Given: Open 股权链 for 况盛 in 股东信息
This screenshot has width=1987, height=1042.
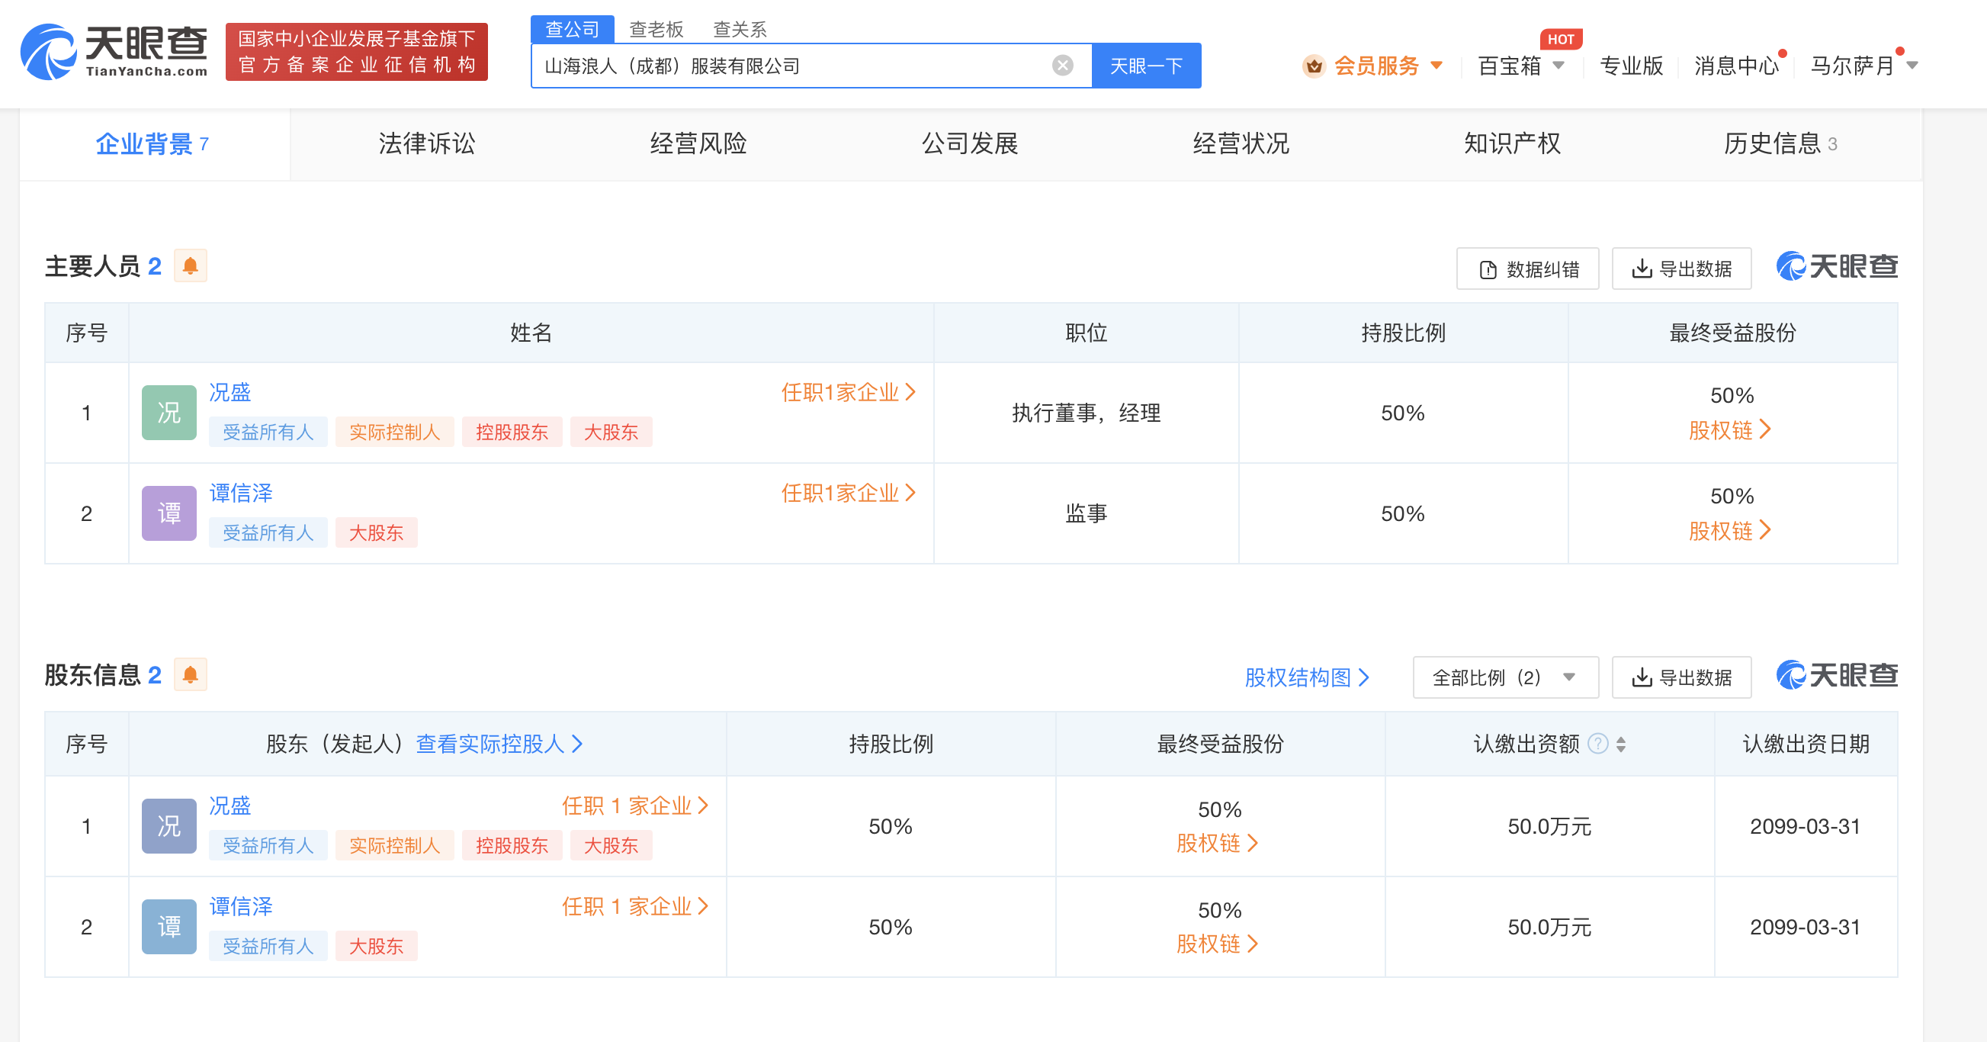Looking at the screenshot, I should point(1217,843).
